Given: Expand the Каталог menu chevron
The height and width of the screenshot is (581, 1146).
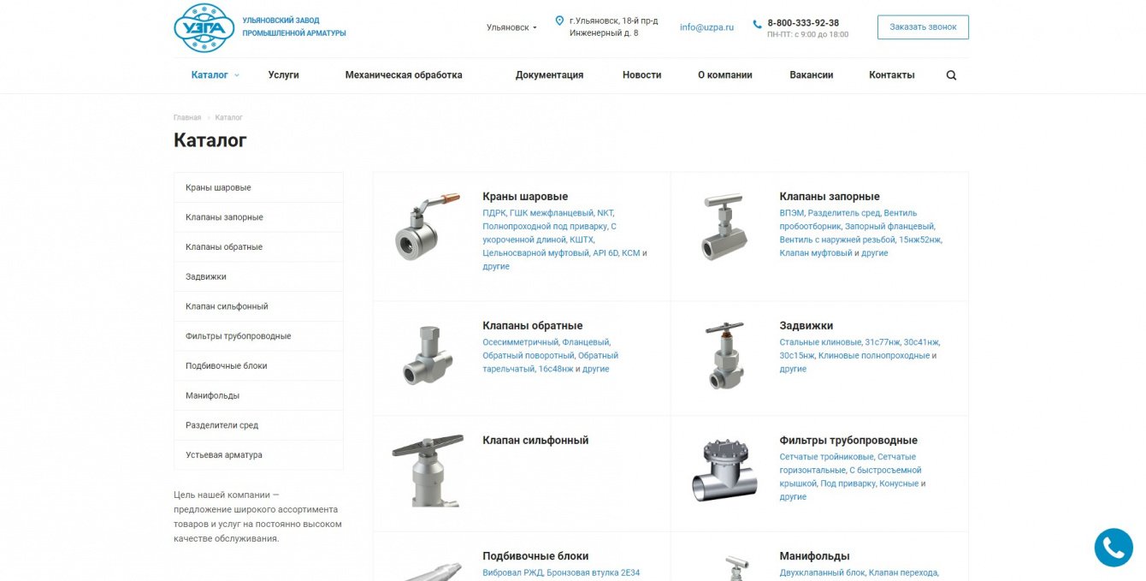Looking at the screenshot, I should tap(237, 75).
